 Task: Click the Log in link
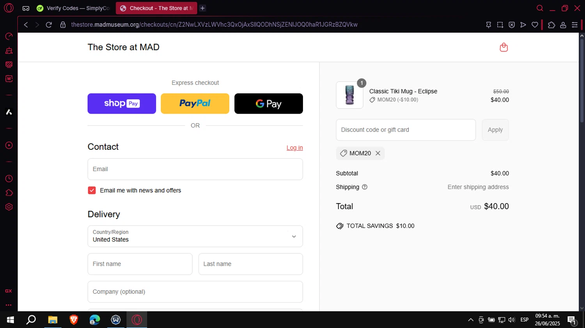click(294, 148)
